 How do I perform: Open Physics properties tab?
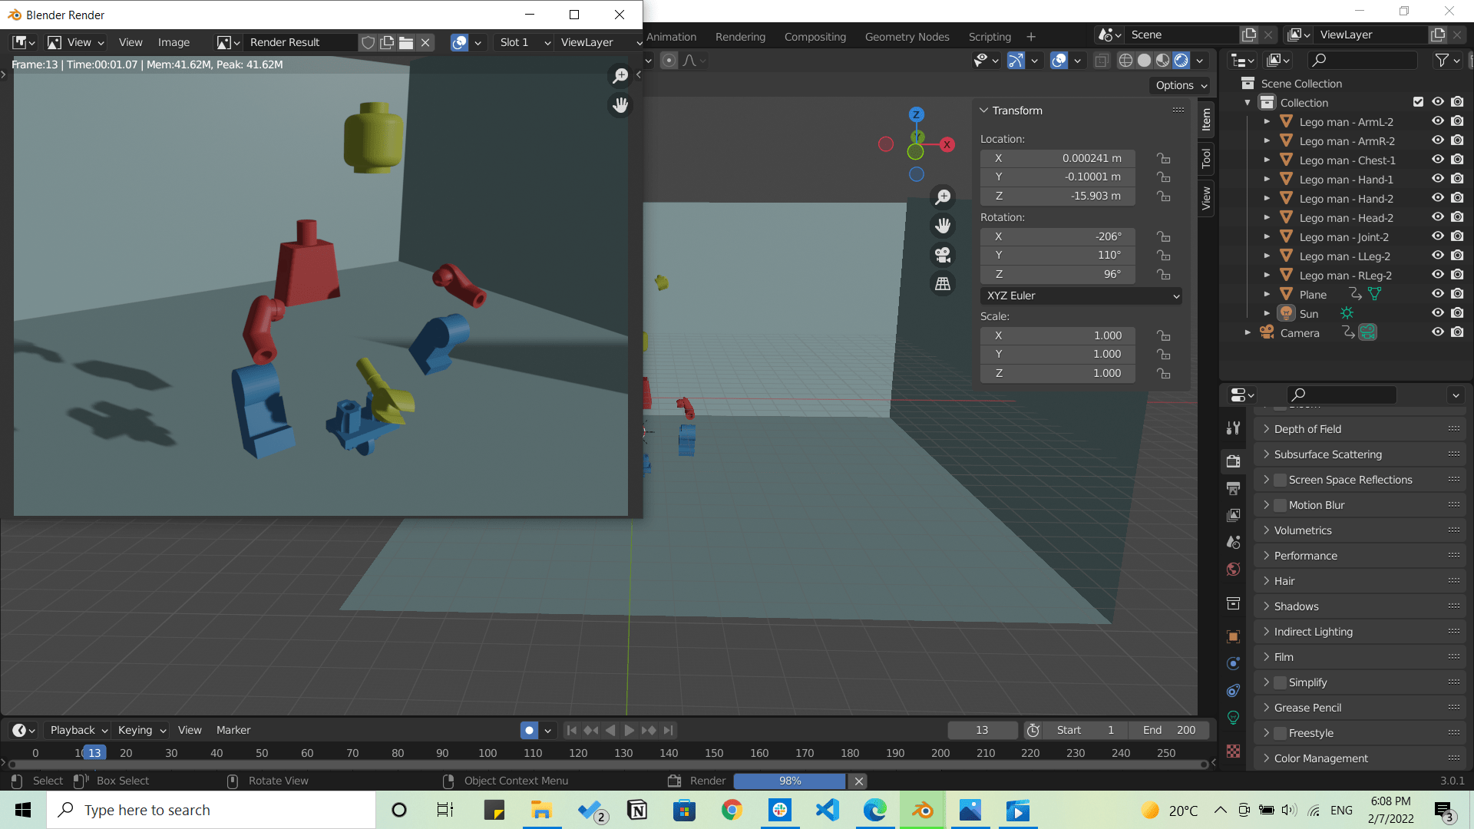click(x=1233, y=664)
